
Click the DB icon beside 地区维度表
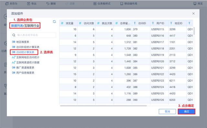(x=14, y=42)
